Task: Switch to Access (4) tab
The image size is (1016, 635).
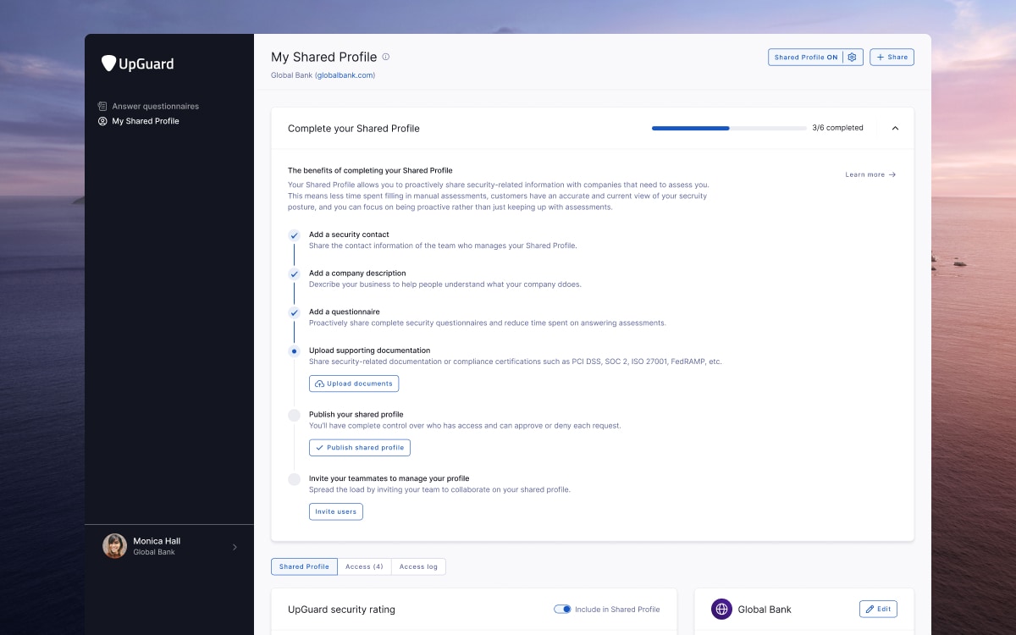Action: pyautogui.click(x=364, y=566)
